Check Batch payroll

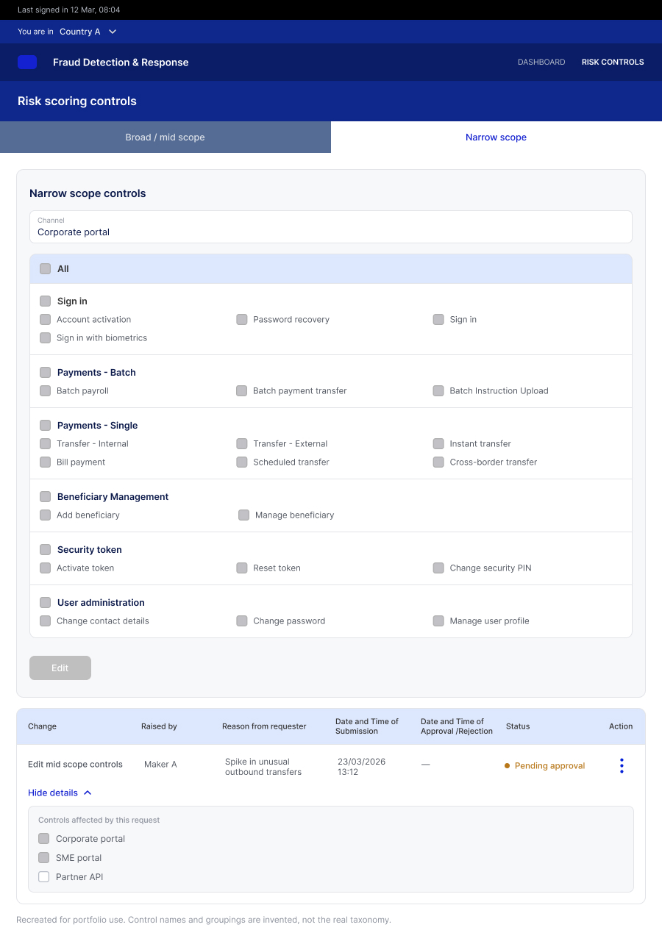[46, 391]
